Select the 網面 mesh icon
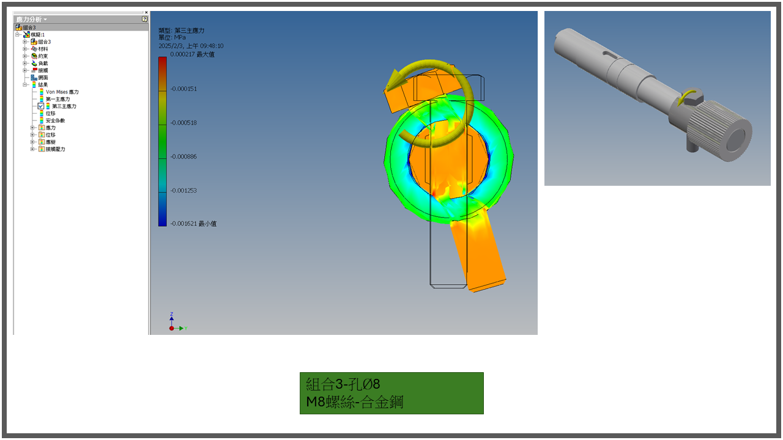This screenshot has height=440, width=783. point(34,78)
